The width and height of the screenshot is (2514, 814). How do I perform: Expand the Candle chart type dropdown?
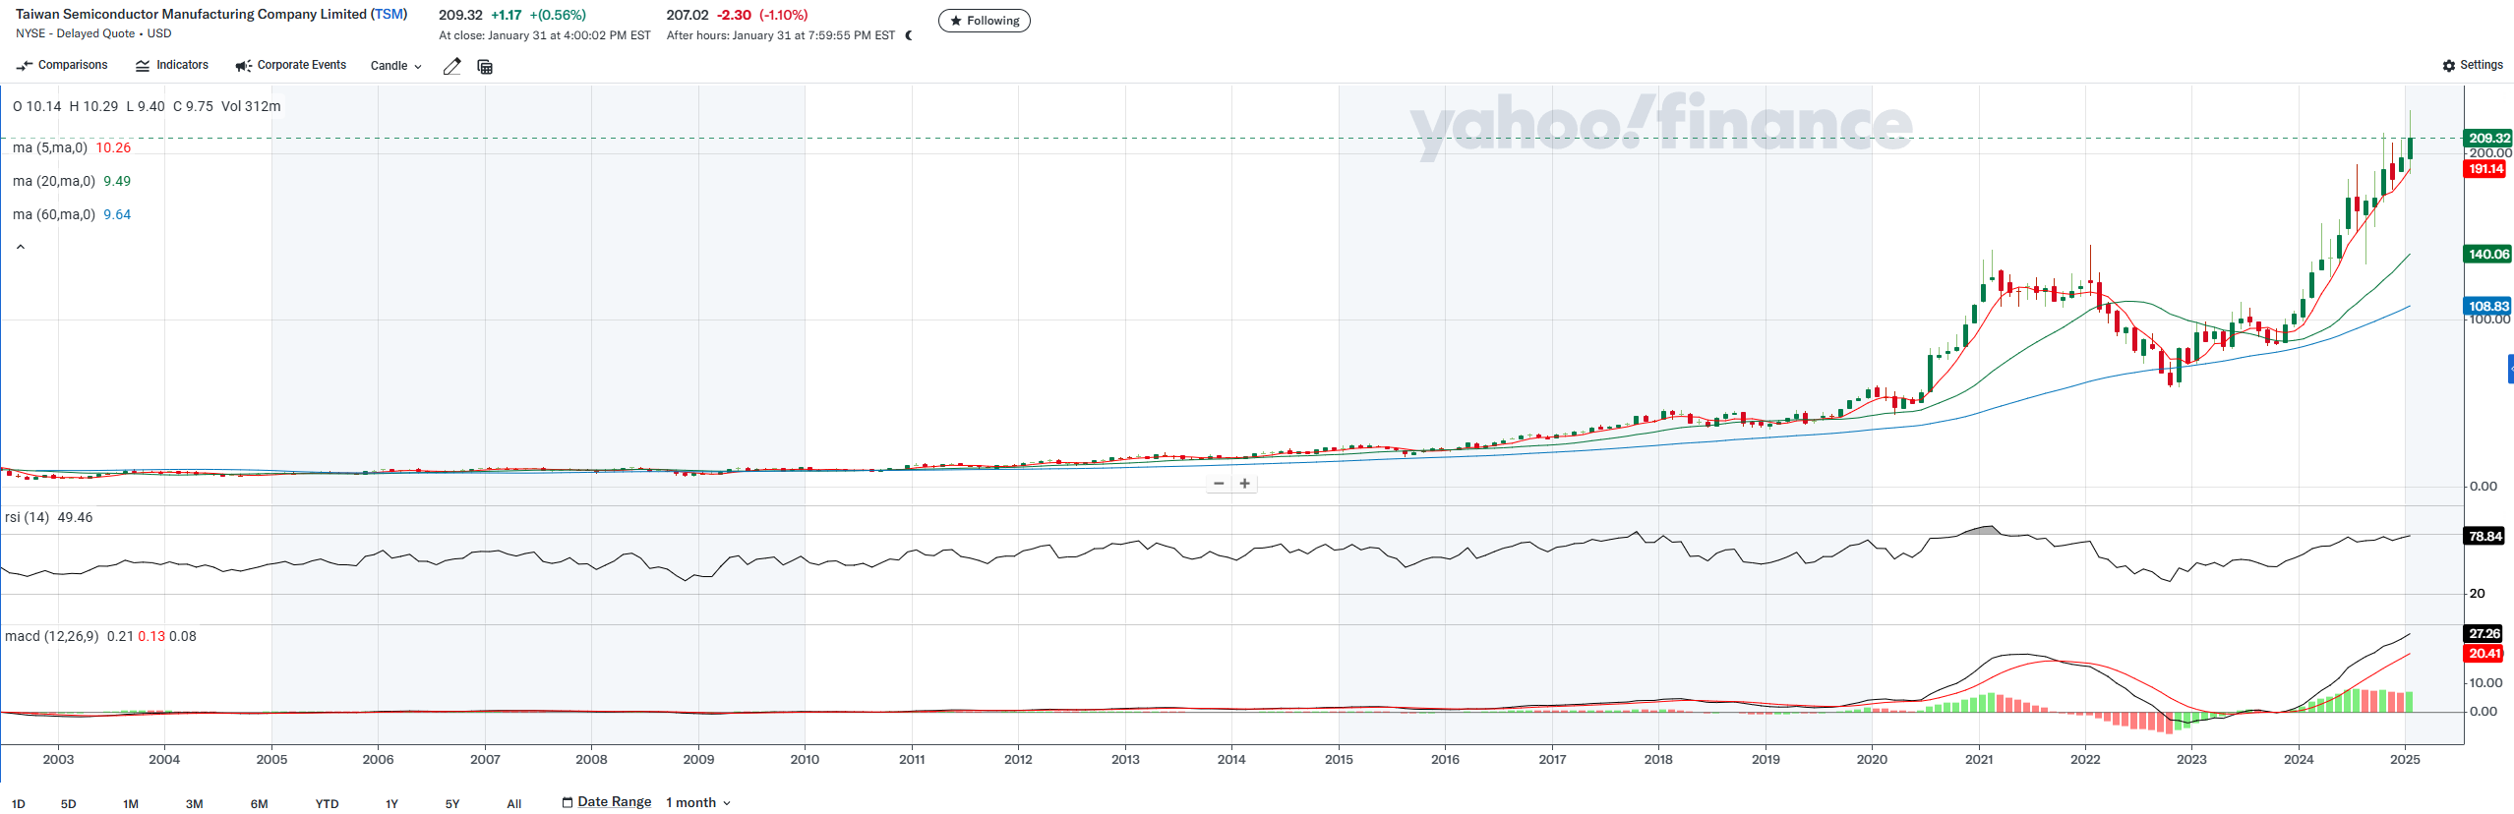coord(395,66)
